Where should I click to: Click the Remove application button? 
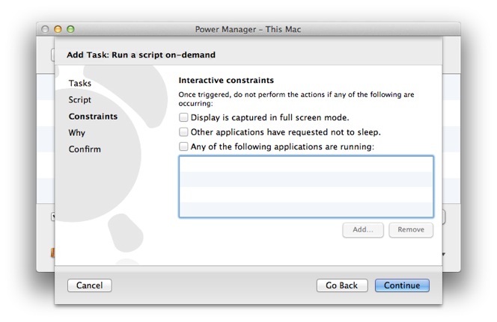411,229
